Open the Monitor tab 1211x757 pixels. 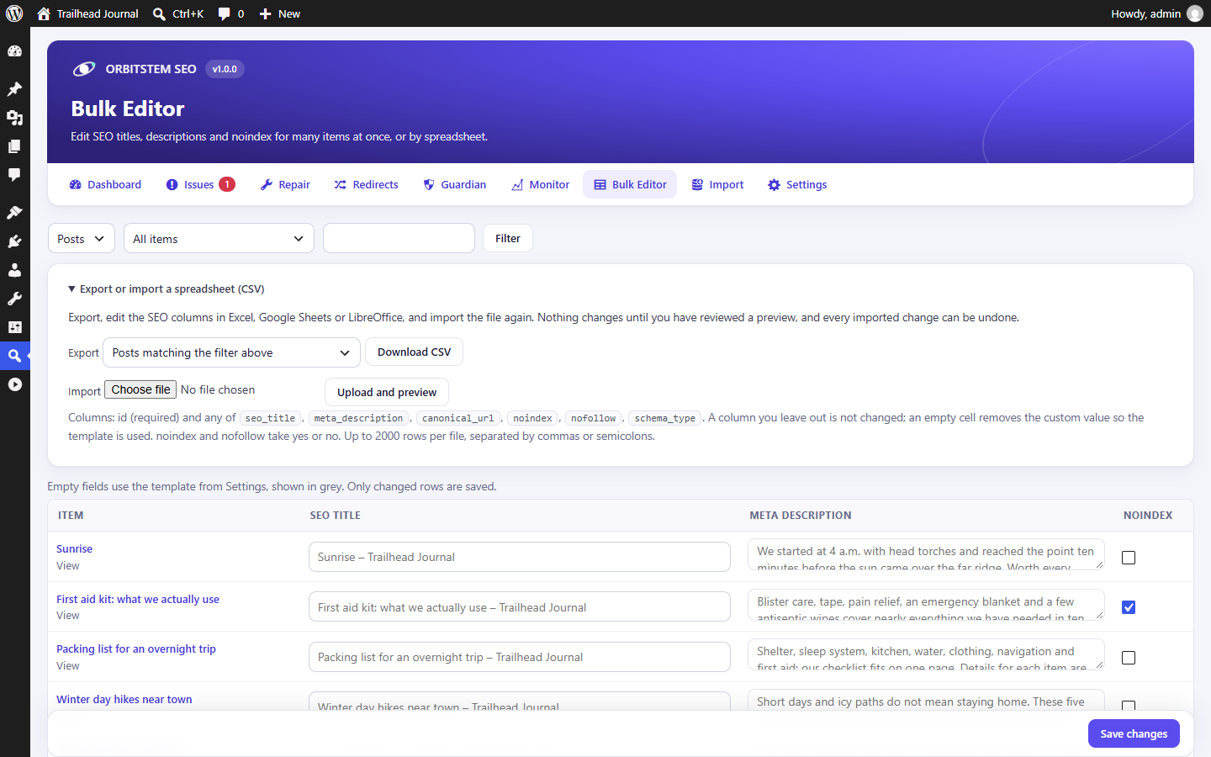pos(541,184)
